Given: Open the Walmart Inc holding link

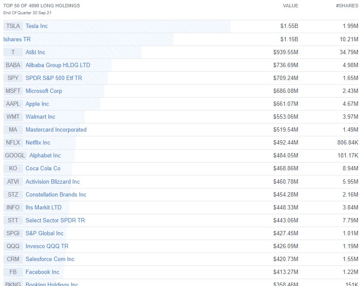Looking at the screenshot, I should point(40,117).
